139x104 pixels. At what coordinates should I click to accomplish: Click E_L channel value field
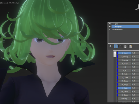(136, 67)
